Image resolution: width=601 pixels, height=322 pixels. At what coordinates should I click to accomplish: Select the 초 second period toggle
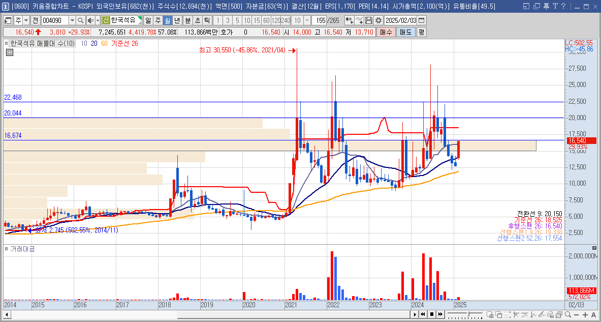pyautogui.click(x=197, y=21)
